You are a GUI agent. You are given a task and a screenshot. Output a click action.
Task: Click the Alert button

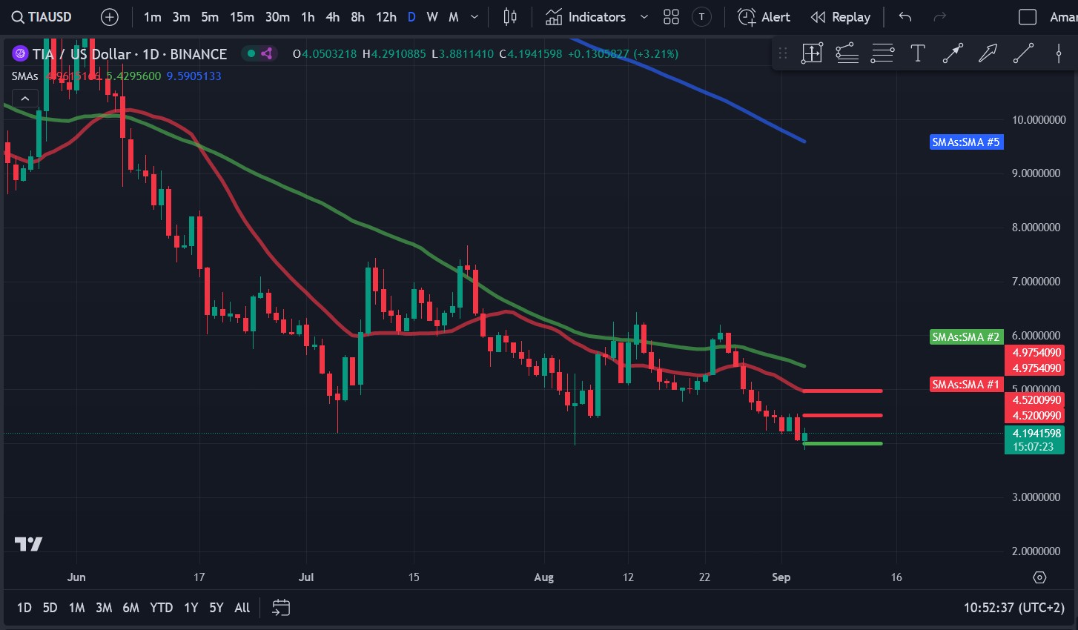click(x=765, y=17)
